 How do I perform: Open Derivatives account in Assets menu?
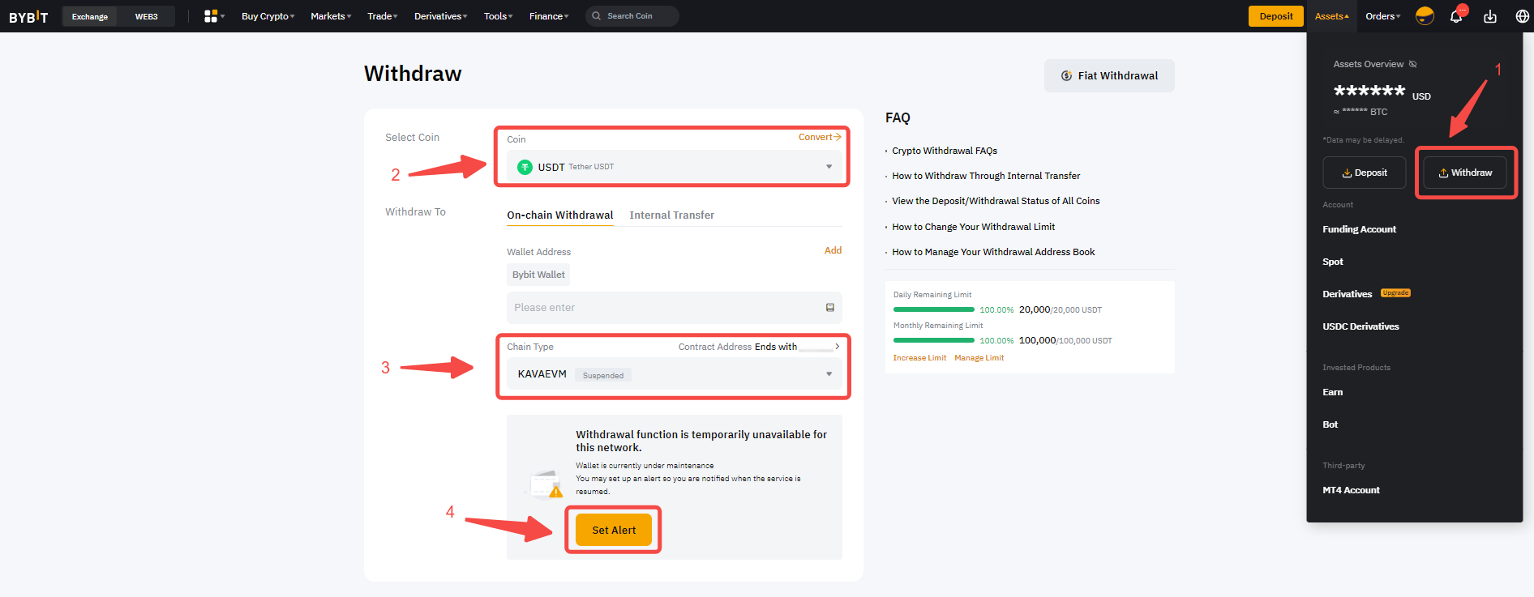coord(1348,294)
